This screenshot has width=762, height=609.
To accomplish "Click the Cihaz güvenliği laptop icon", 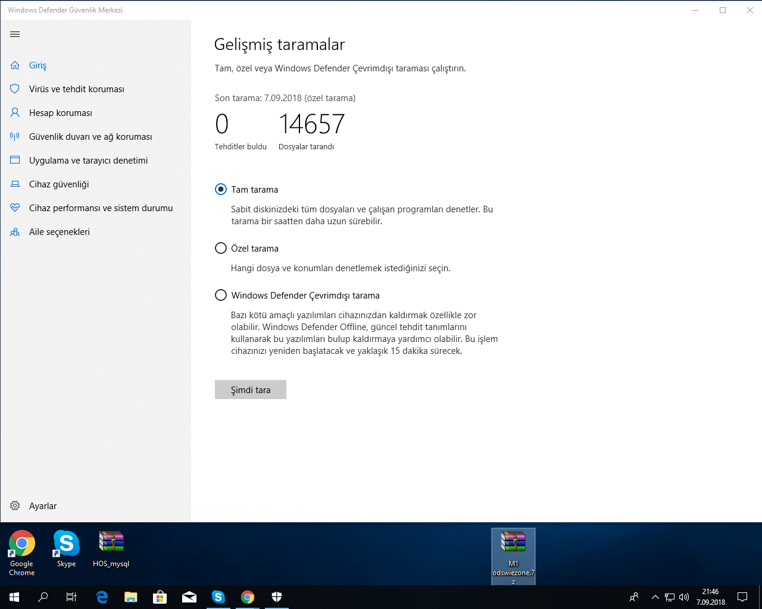I will click(x=15, y=184).
